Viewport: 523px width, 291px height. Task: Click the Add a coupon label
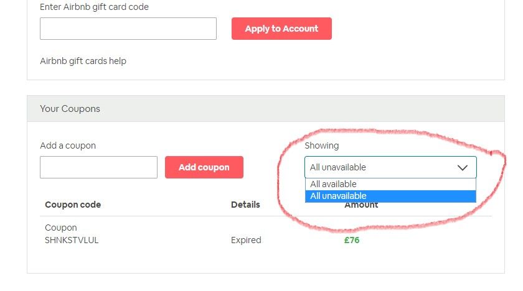point(68,145)
